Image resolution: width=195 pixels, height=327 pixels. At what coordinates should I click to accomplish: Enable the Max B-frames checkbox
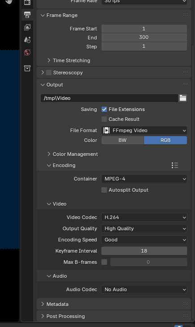[104, 262]
